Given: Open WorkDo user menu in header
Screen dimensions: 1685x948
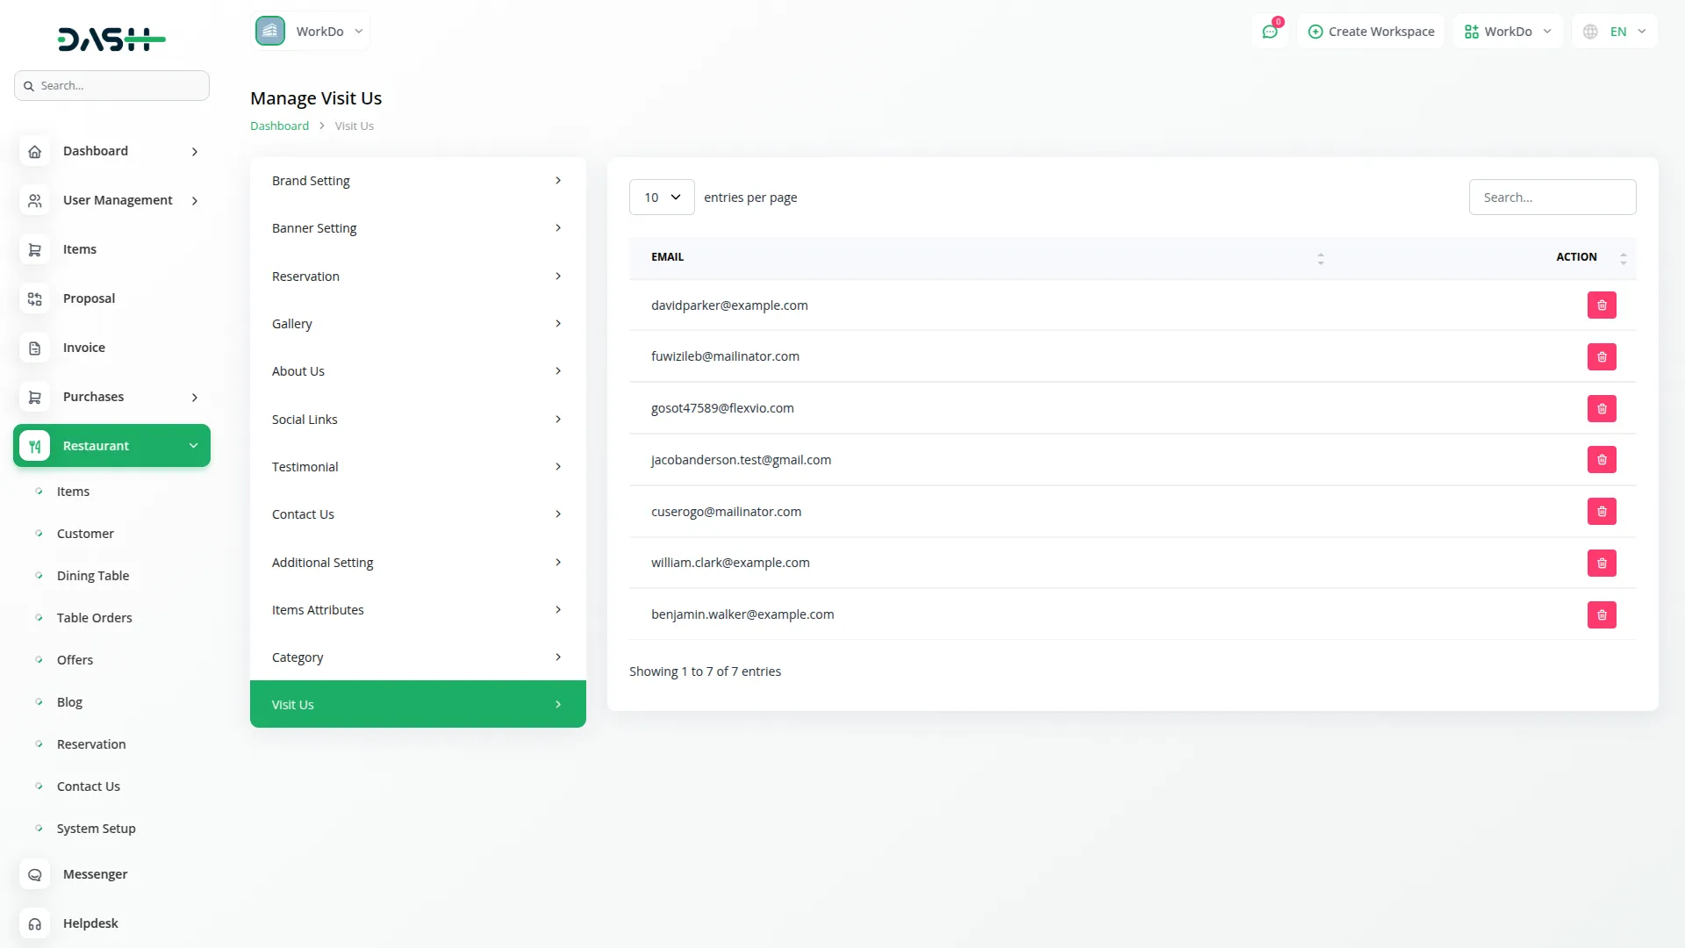Looking at the screenshot, I should coord(1508,32).
